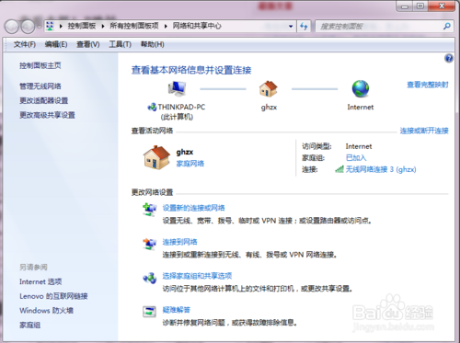Click 控制面板 breadcrumb in address bar
The height and width of the screenshot is (343, 460).
pyautogui.click(x=82, y=26)
